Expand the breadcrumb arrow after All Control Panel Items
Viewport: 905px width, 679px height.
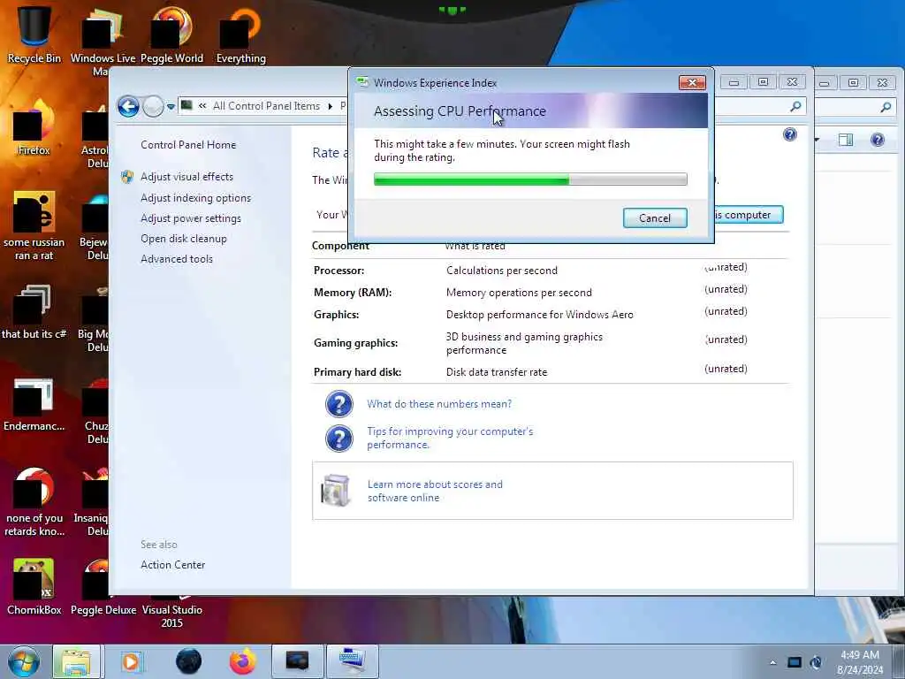331,106
